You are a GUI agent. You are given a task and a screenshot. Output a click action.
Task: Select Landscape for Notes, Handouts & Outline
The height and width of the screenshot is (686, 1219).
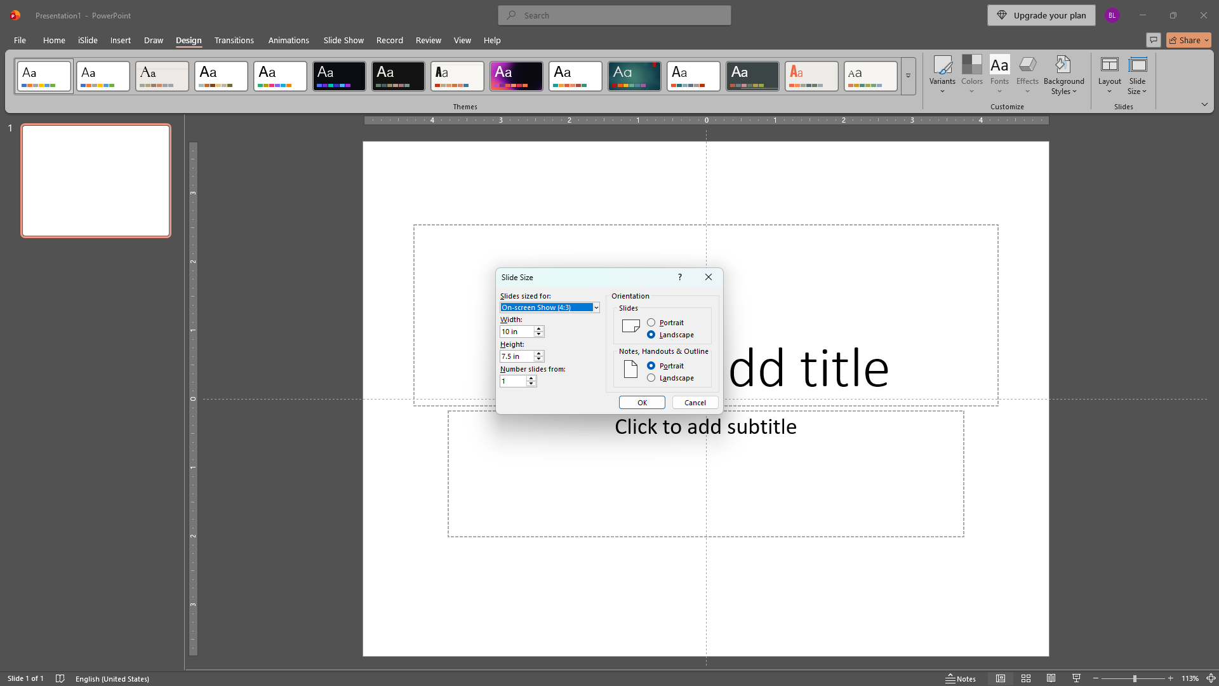tap(670, 378)
